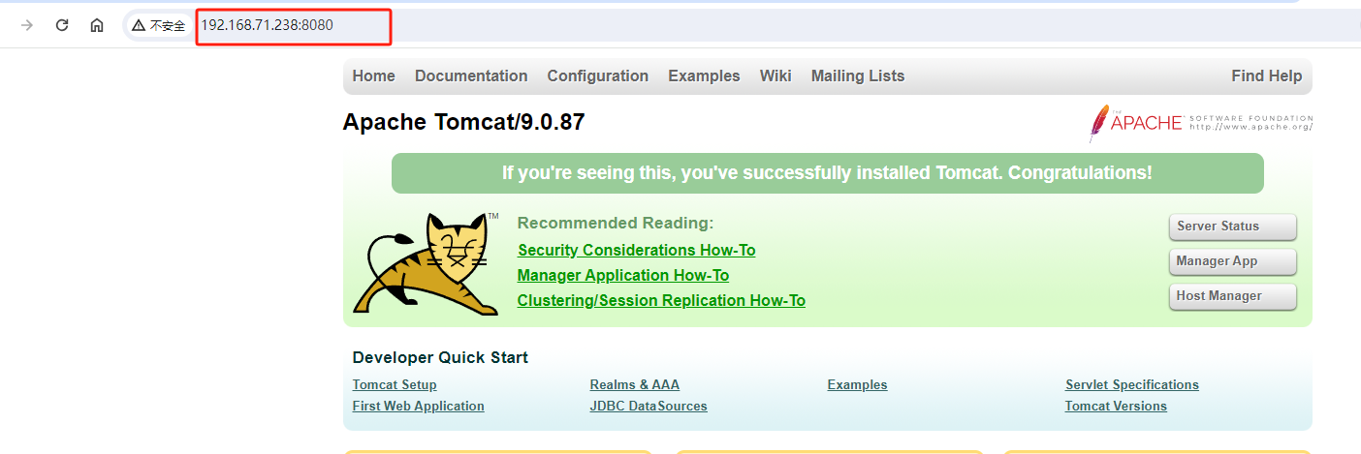Click the not-secure warning badge
Image resolution: width=1361 pixels, height=454 pixels.
click(x=159, y=26)
